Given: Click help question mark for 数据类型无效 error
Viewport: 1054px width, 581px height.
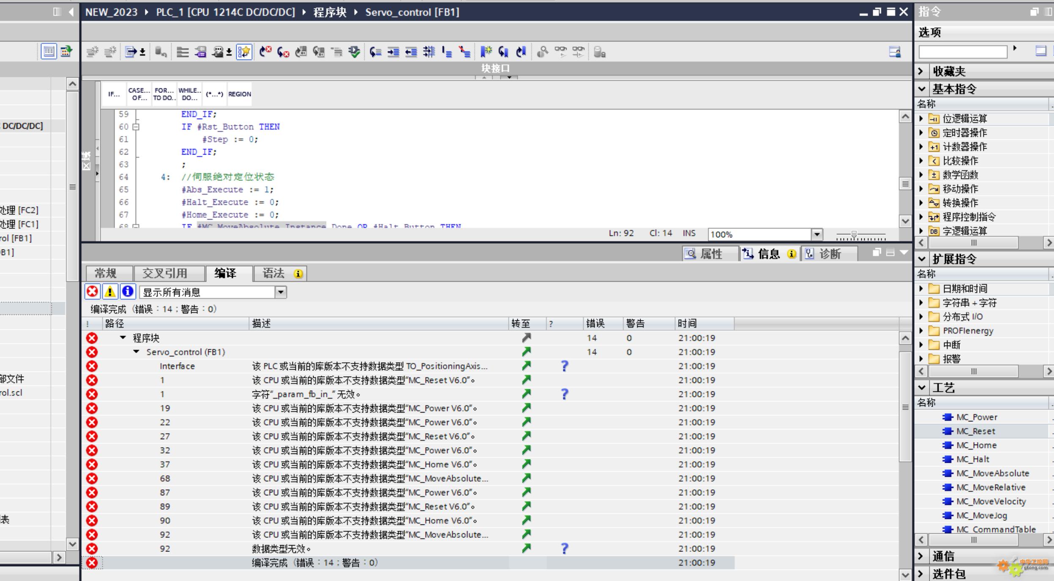Looking at the screenshot, I should point(564,548).
